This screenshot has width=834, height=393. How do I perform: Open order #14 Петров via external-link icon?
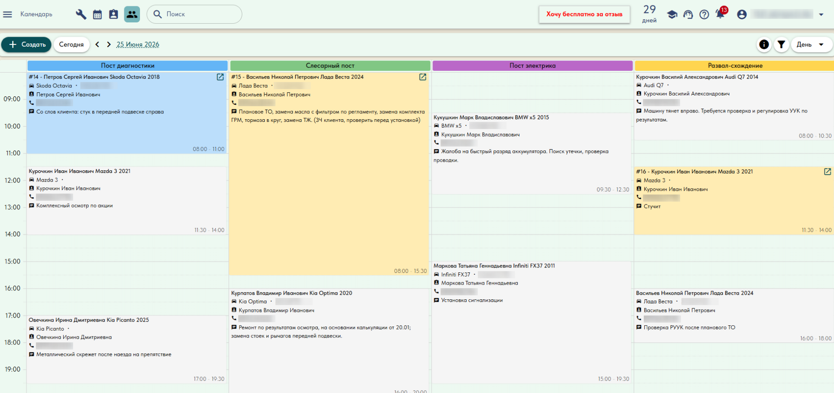[220, 77]
